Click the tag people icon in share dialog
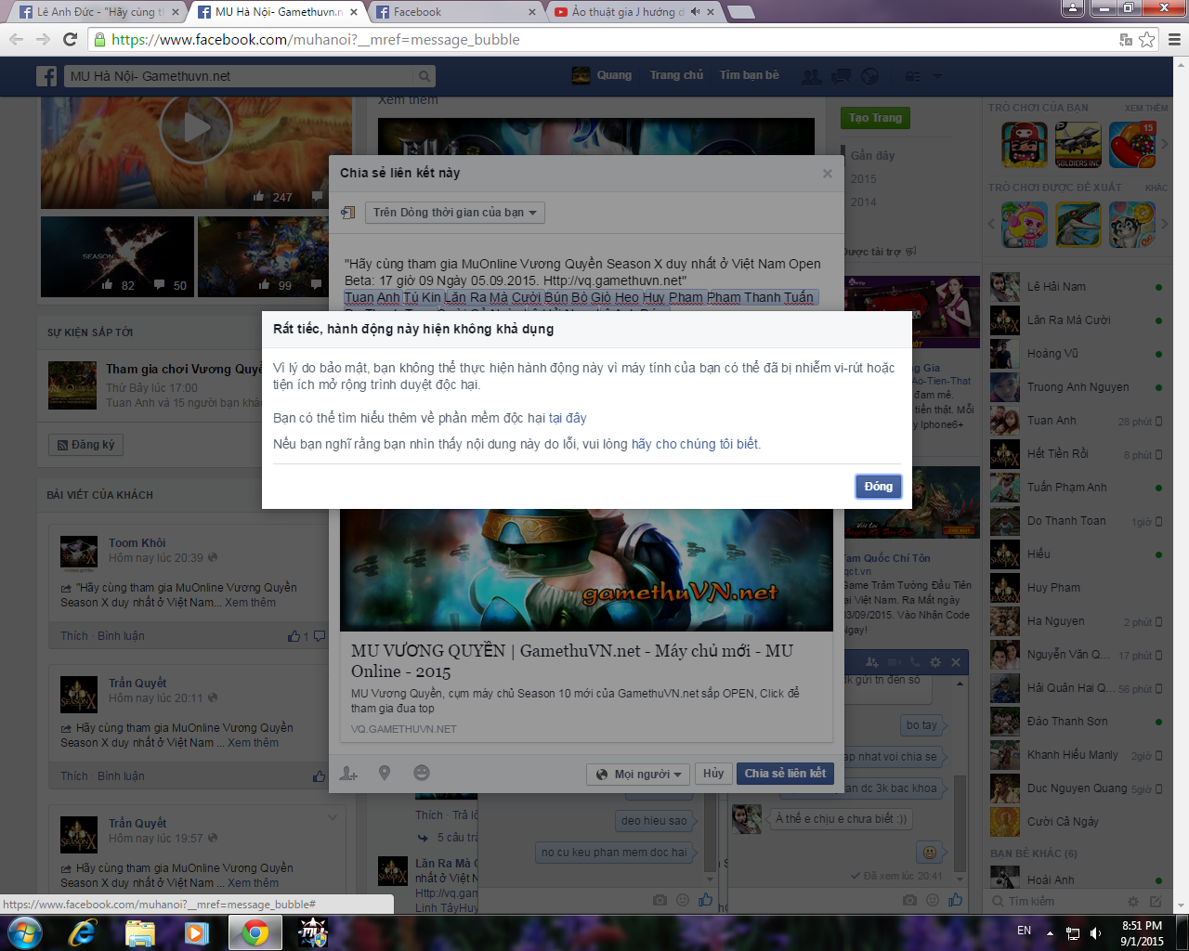The width and height of the screenshot is (1189, 951). (349, 773)
